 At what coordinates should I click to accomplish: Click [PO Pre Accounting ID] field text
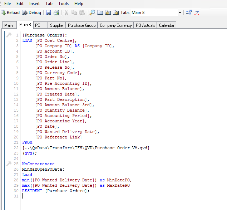click(x=62, y=83)
